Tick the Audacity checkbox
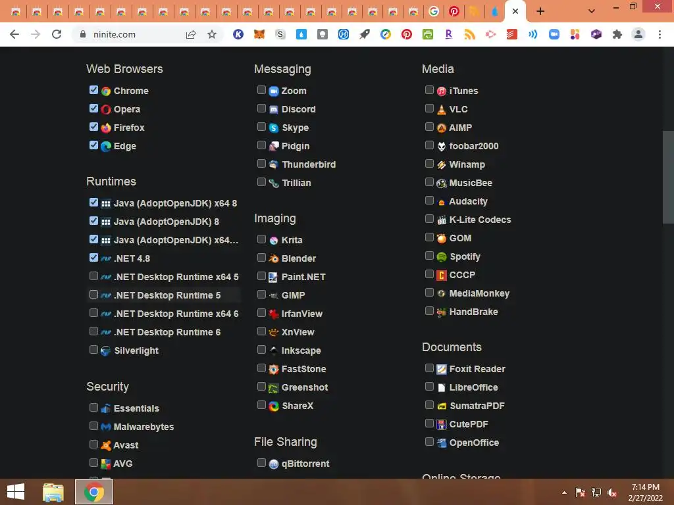Image resolution: width=674 pixels, height=505 pixels. tap(429, 201)
